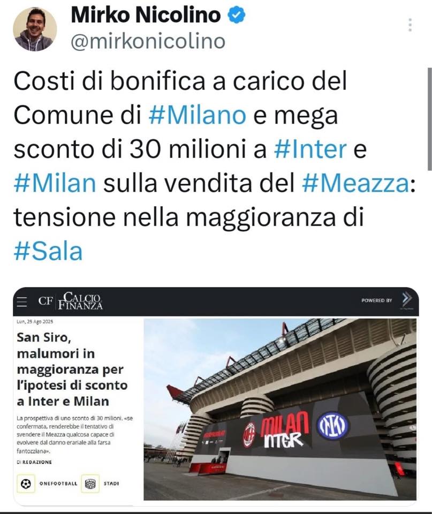Viewport: 432px width, 514px height.
Task: Click the Calcio Finanza CF logo
Action: (x=70, y=301)
